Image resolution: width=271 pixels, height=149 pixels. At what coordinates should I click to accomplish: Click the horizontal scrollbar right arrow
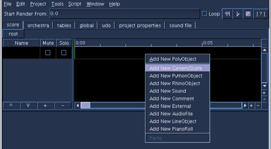point(245,105)
